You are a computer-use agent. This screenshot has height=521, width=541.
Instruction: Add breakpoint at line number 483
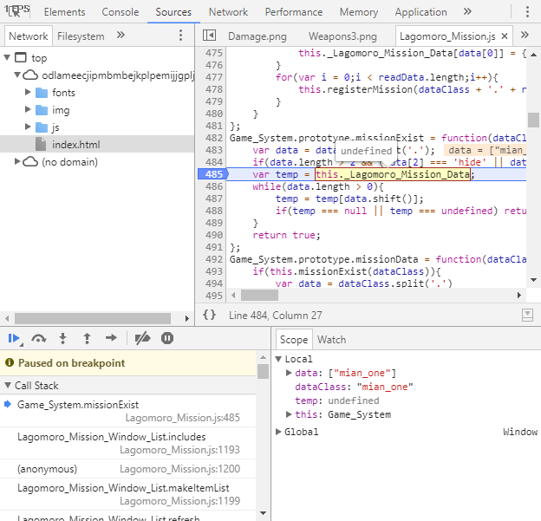point(214,150)
